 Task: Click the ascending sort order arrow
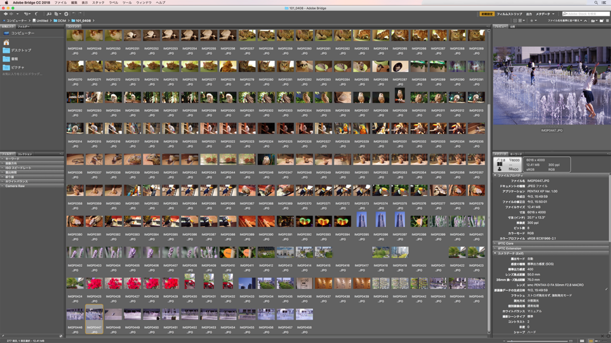585,21
